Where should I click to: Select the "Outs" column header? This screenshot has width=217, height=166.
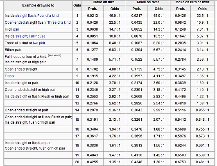point(77,5)
